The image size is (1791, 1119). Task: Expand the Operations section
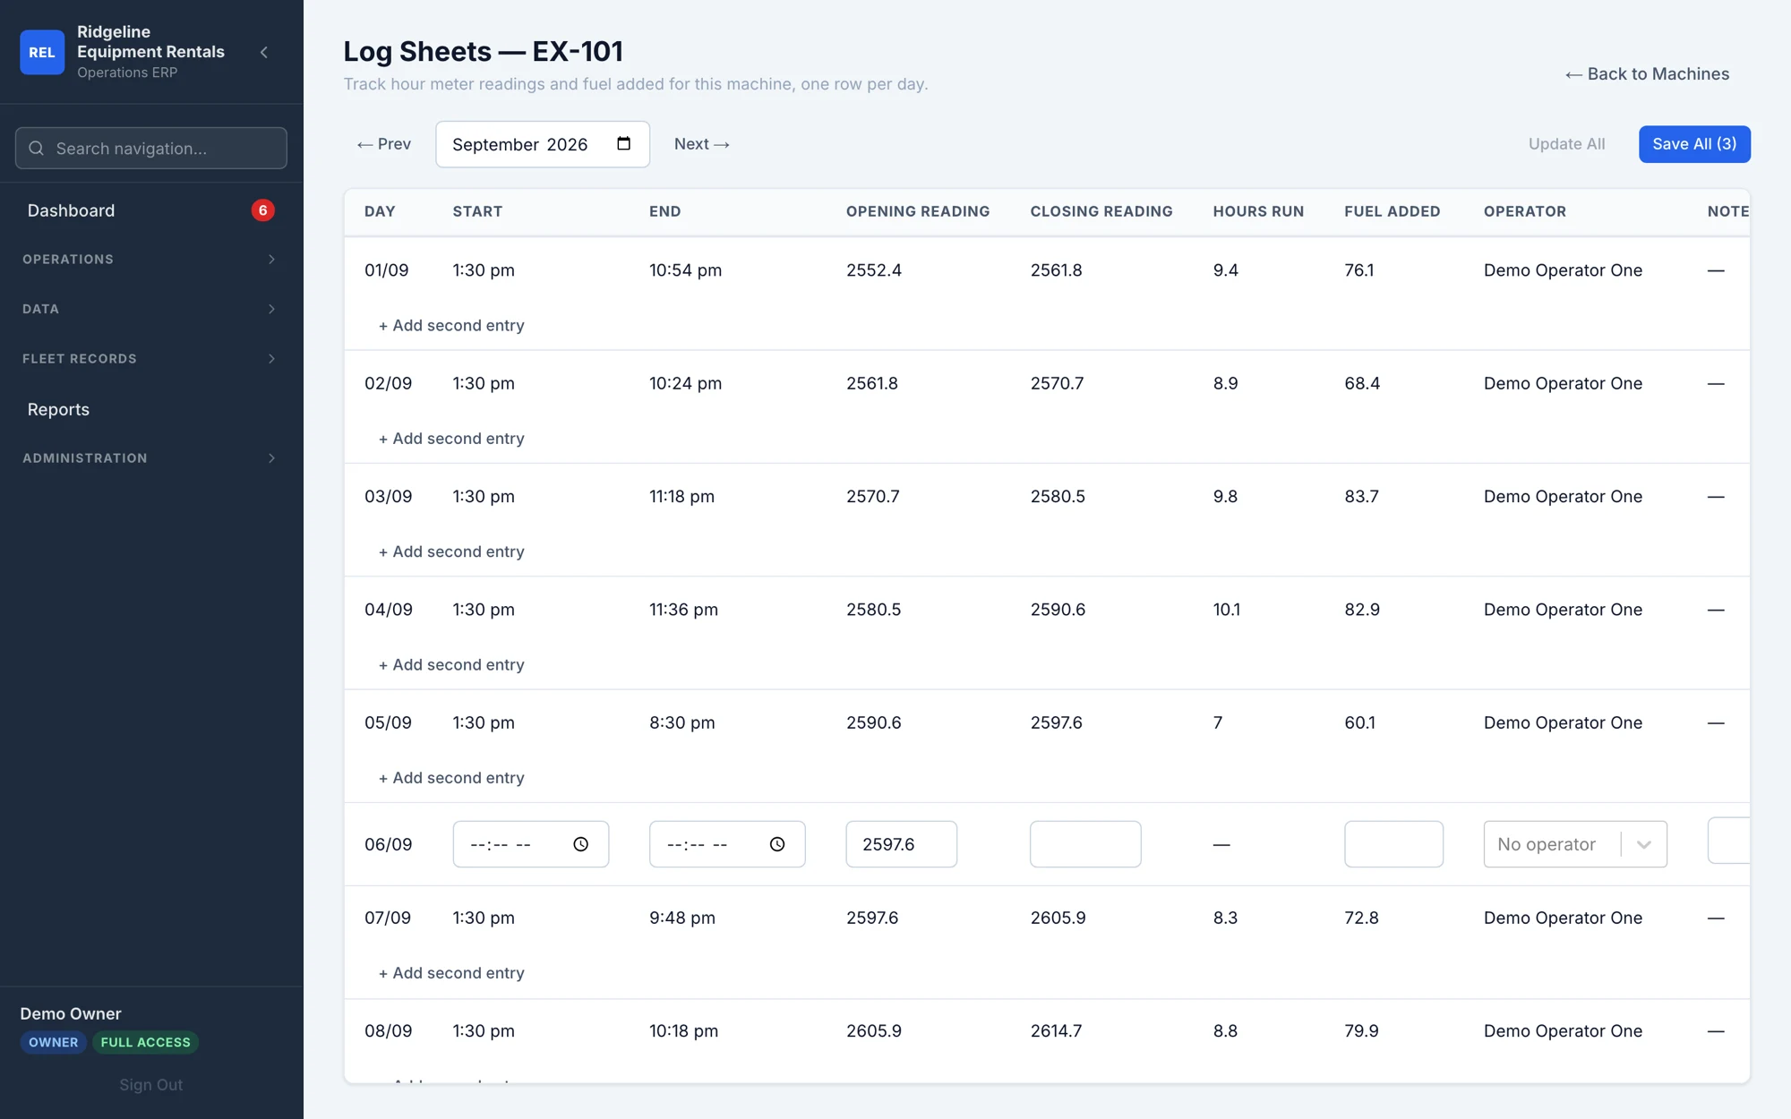pos(150,260)
